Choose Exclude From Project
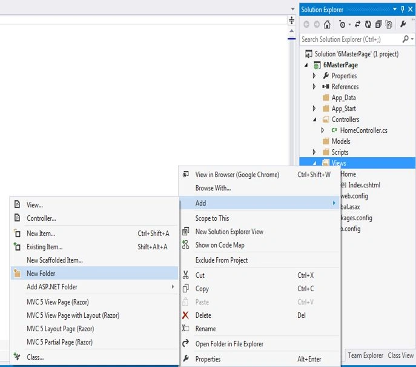Screen dimensions: 416x367 (259, 260)
